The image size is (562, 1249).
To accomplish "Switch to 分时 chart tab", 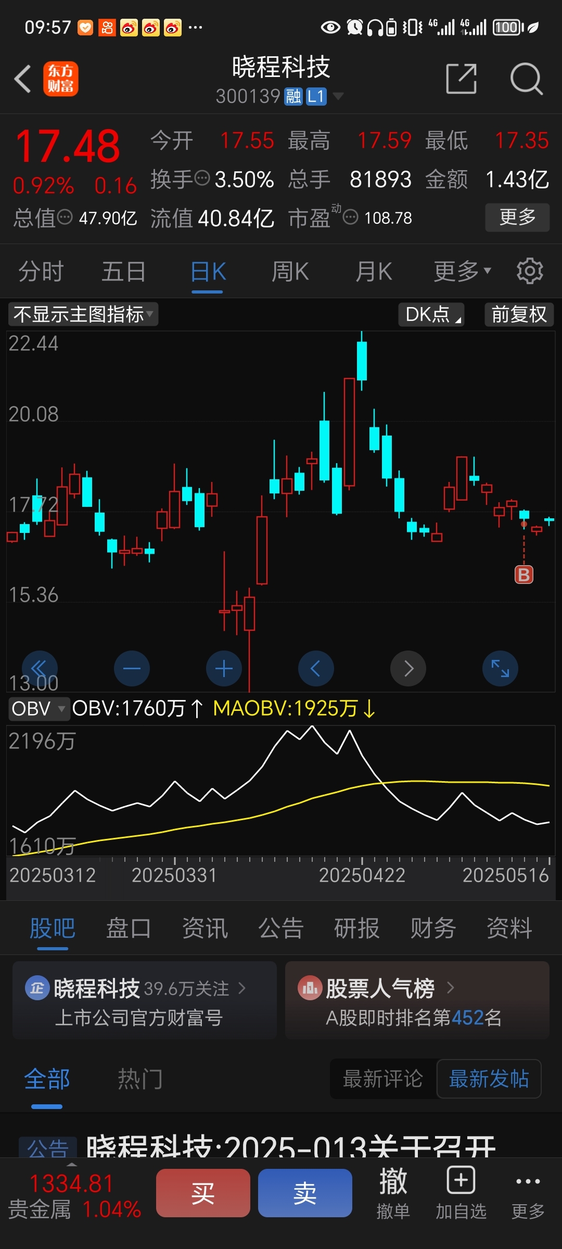I will tap(41, 271).
